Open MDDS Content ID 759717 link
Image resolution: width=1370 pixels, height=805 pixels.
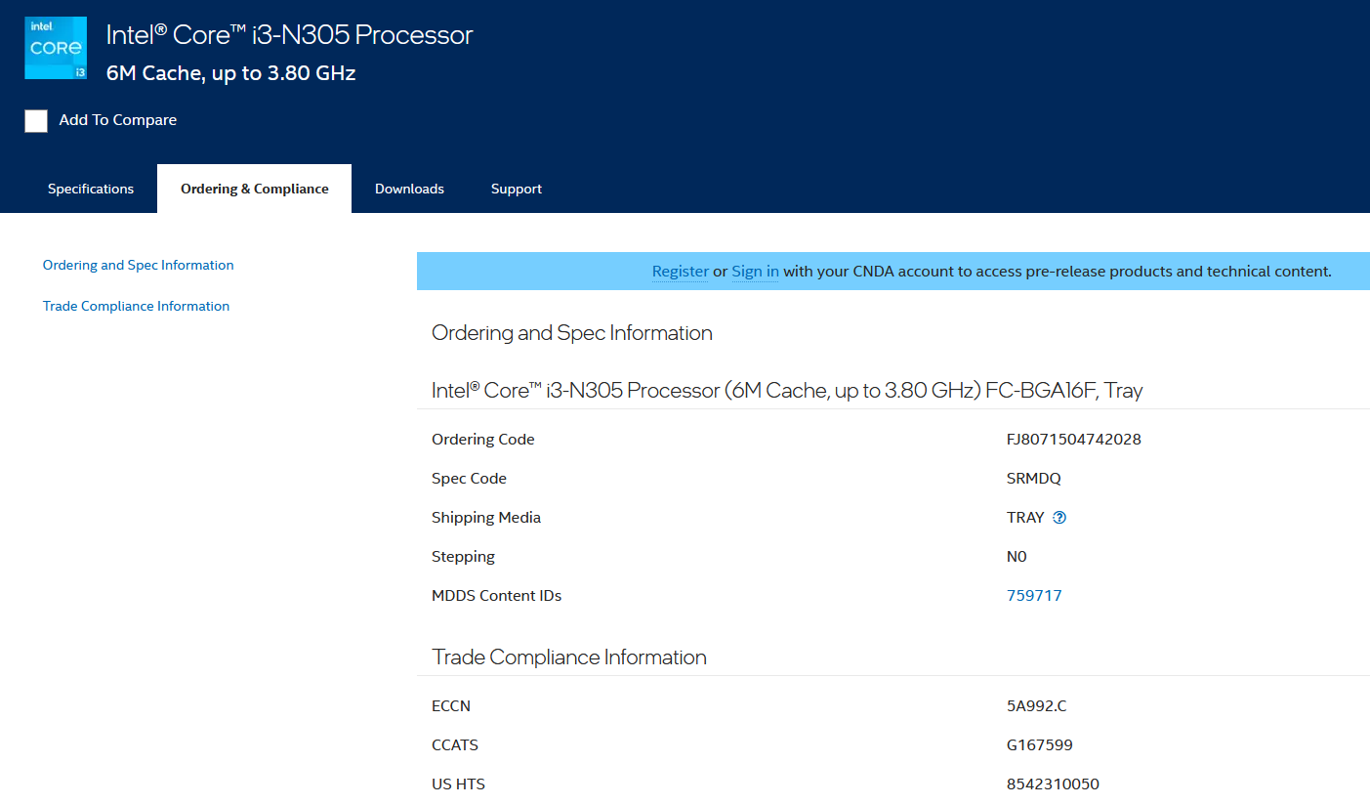tap(1034, 595)
